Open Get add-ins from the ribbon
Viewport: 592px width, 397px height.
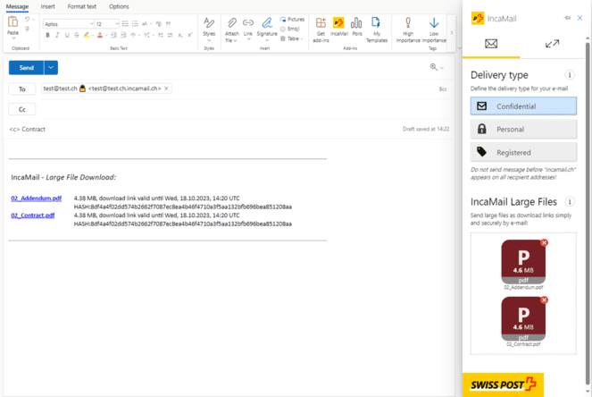pyautogui.click(x=321, y=27)
